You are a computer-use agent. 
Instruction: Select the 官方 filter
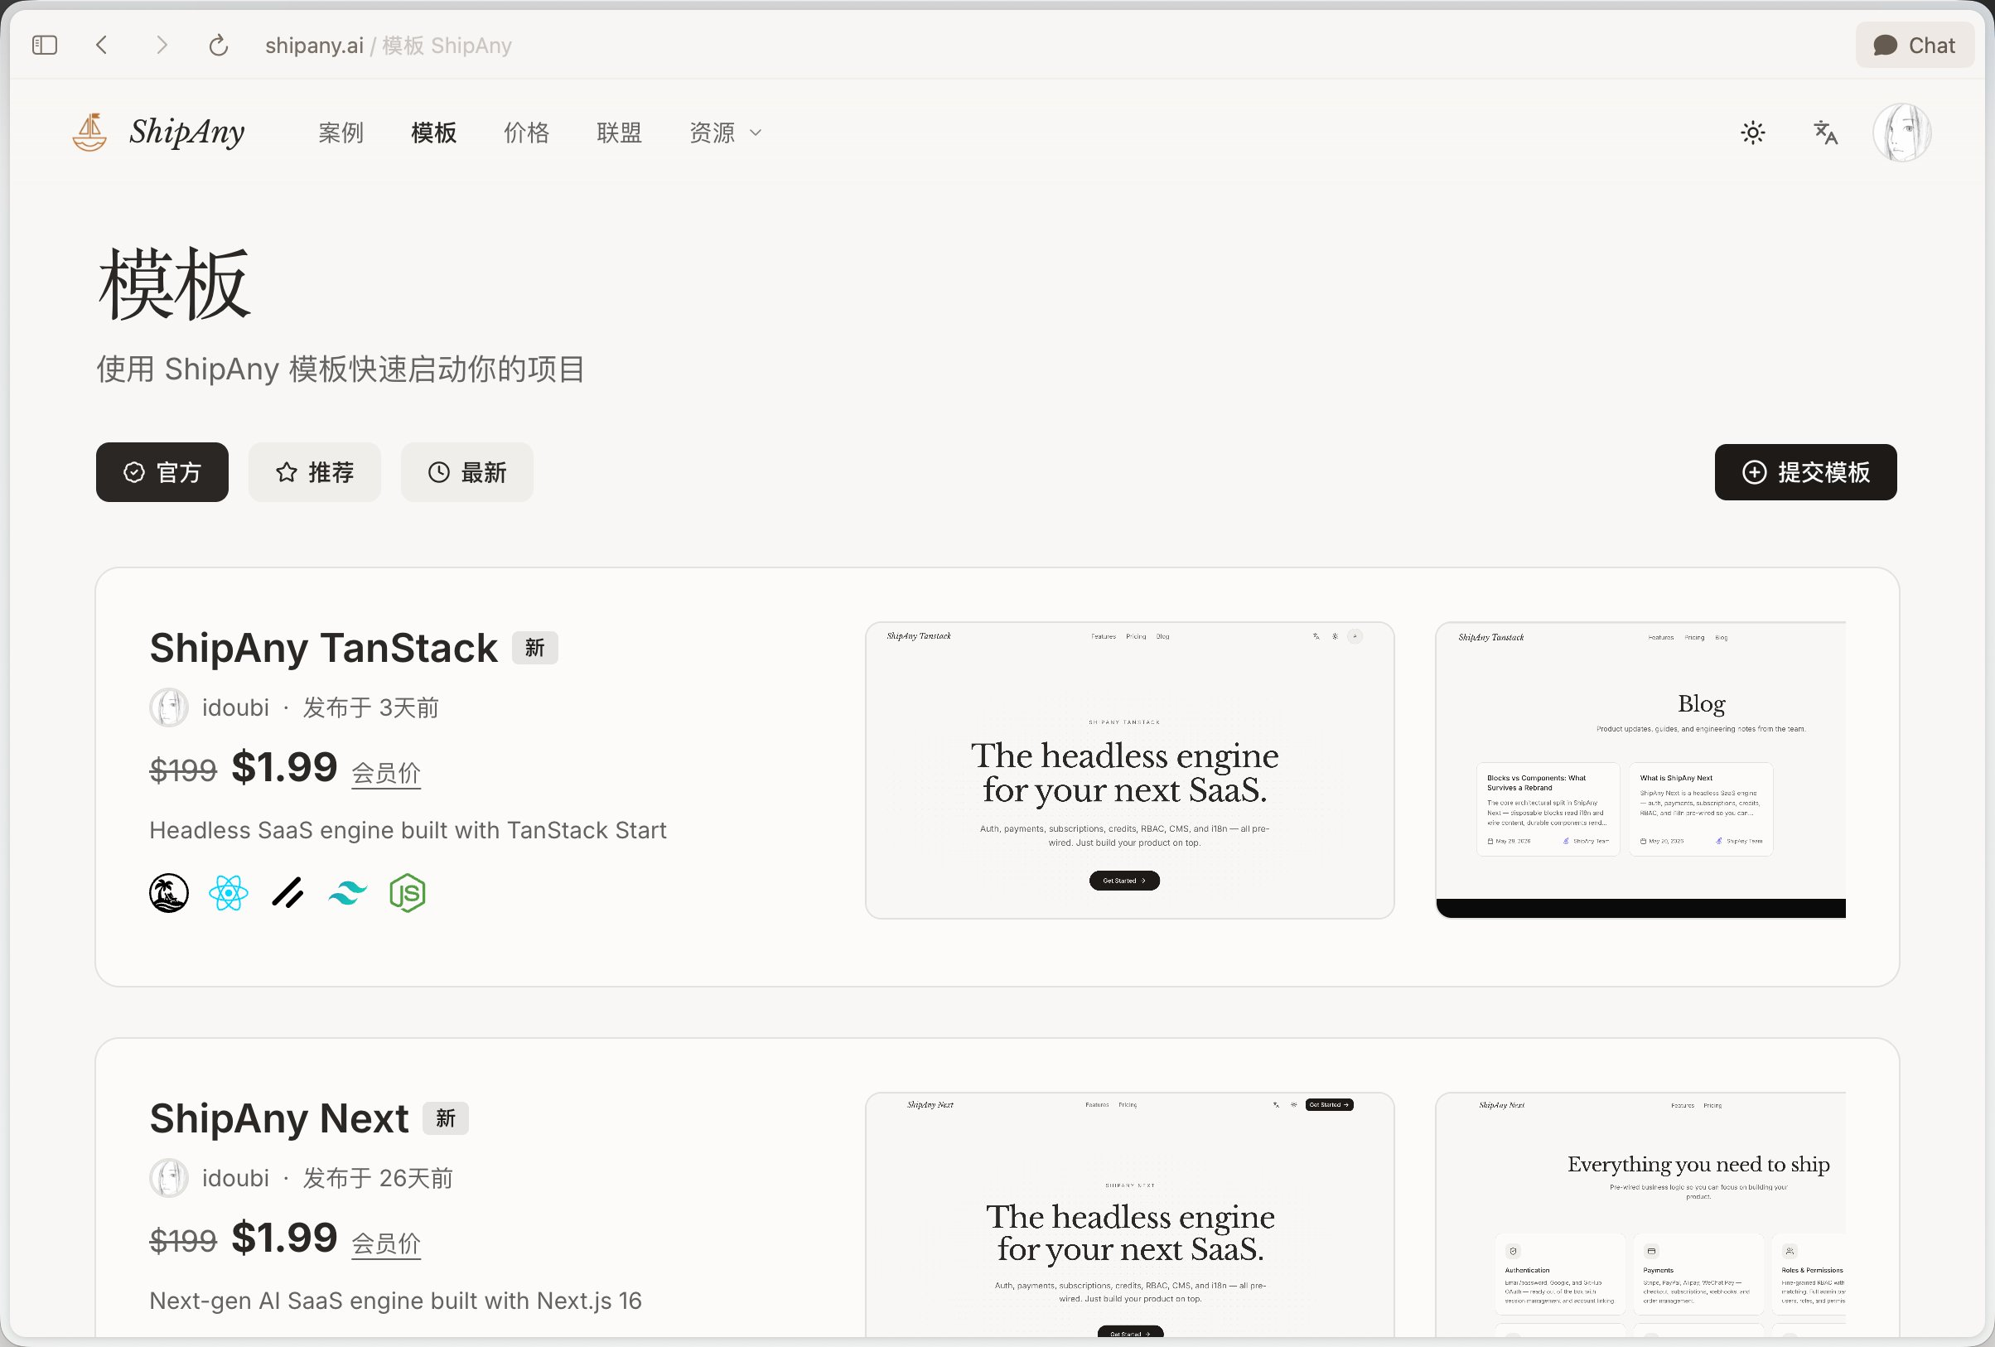pos(162,472)
